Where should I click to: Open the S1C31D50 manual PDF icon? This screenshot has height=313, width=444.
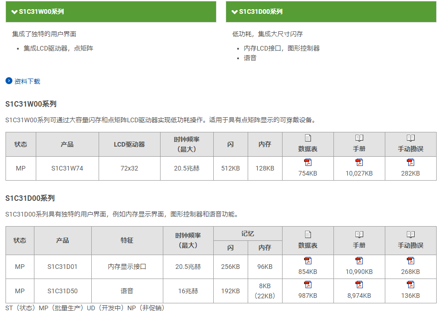click(x=359, y=285)
